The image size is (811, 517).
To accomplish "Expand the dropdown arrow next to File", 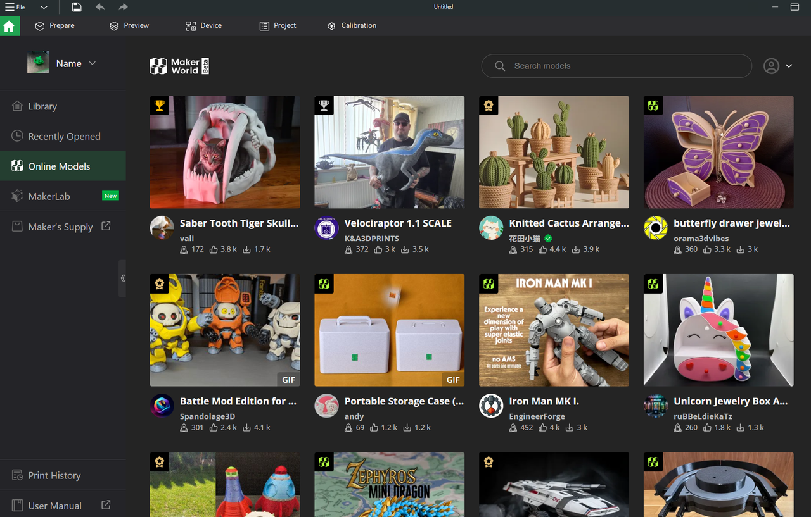I will pos(44,7).
